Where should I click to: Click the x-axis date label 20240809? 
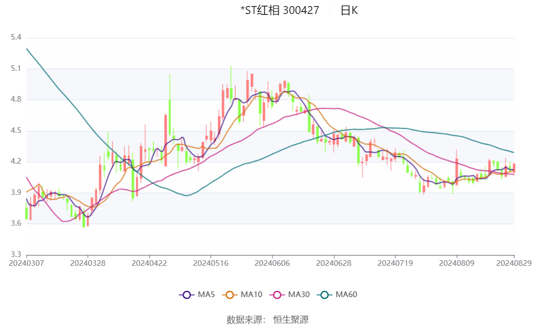pyautogui.click(x=457, y=263)
